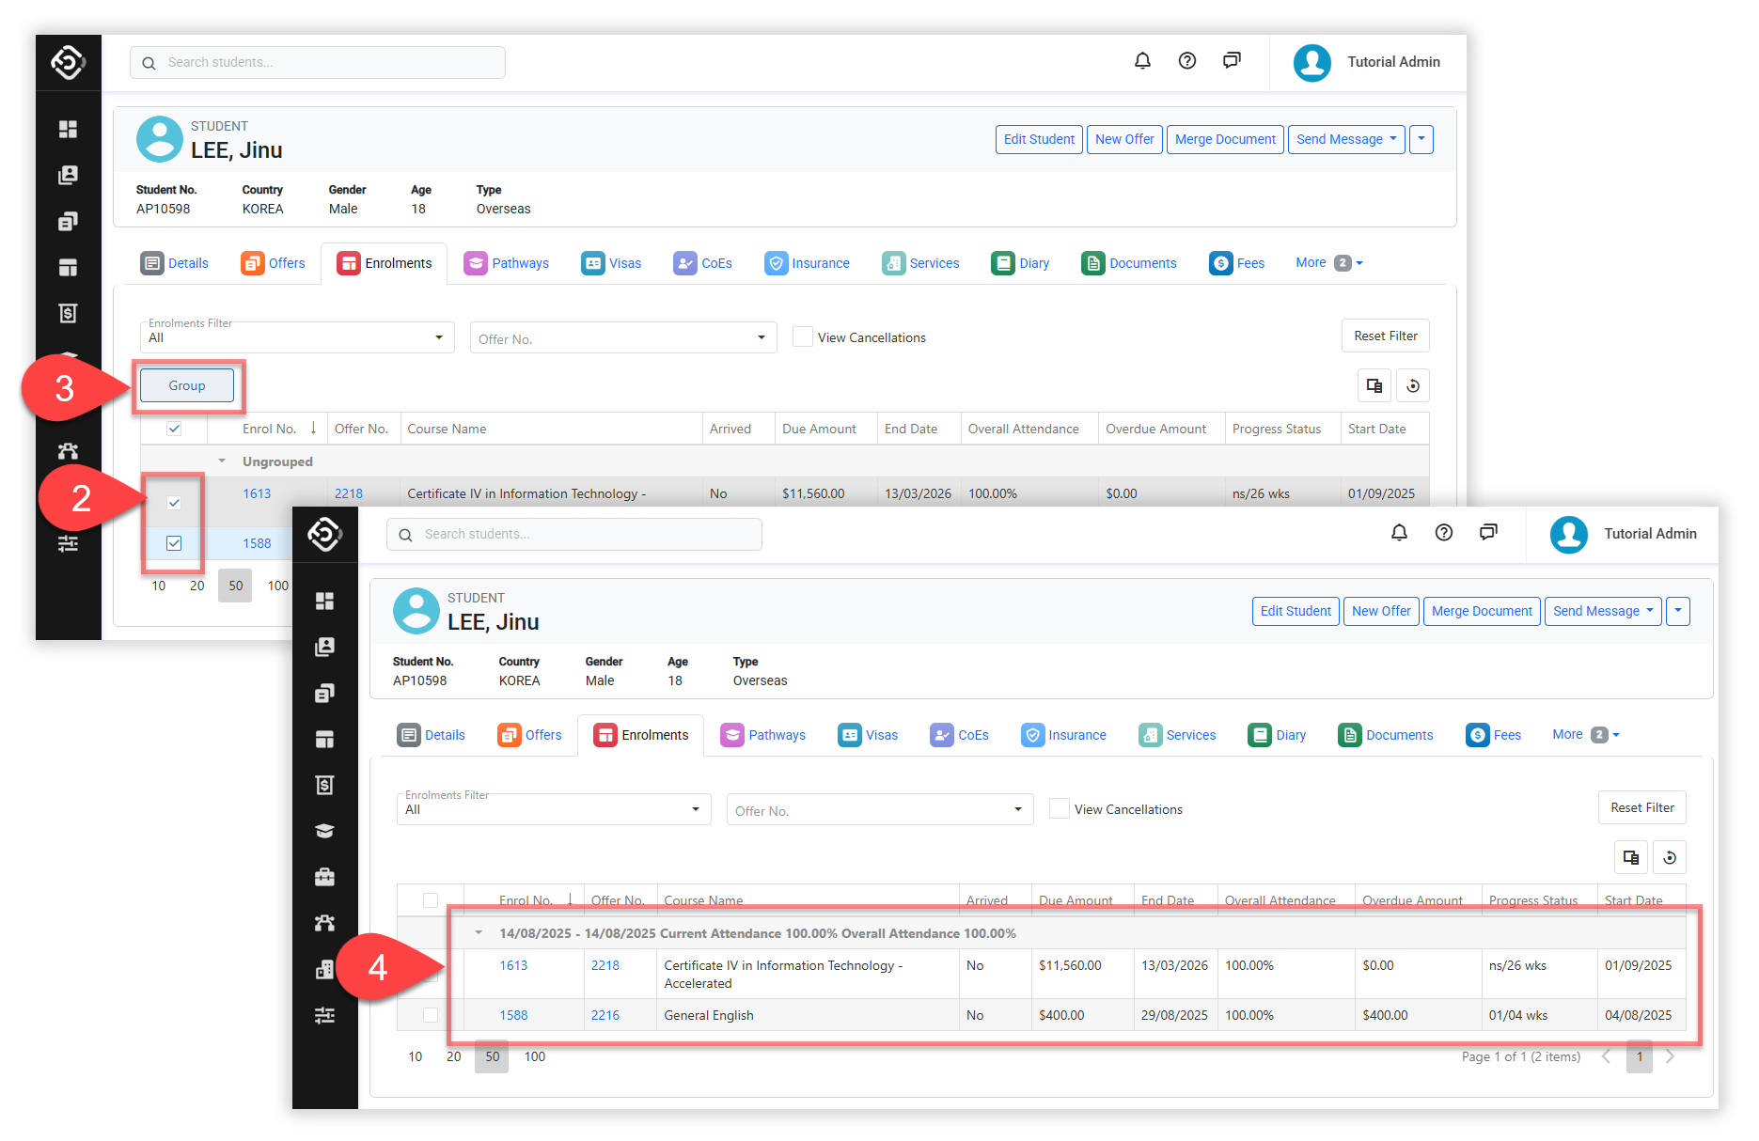Screen dimensions: 1759x1141
Task: Click the column chooser icon in upper window
Action: (x=1374, y=385)
